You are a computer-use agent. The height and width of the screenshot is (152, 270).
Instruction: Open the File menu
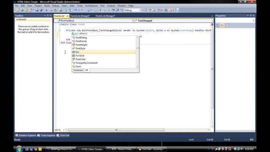coord(16,5)
